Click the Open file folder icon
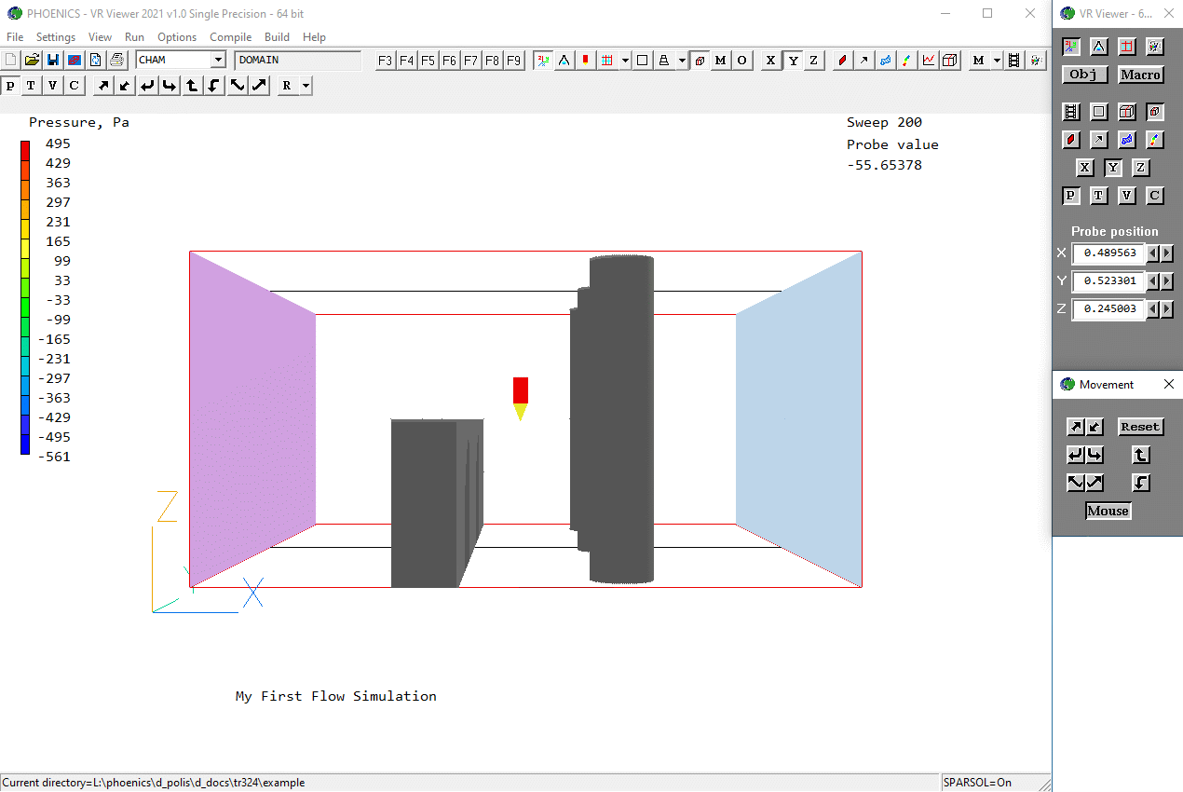Viewport: 1183px width, 792px height. click(32, 61)
